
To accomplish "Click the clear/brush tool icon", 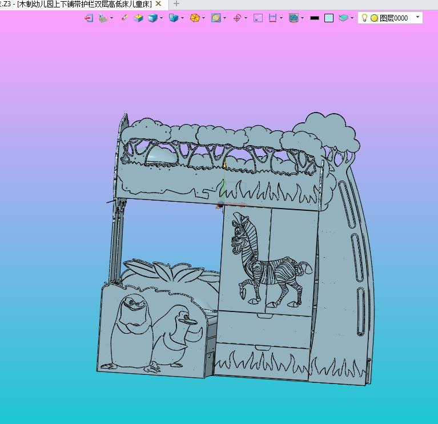I will (x=103, y=18).
